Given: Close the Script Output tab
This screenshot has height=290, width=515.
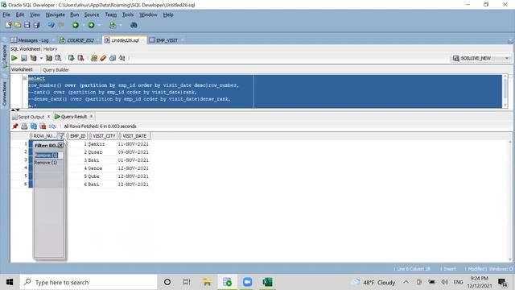Looking at the screenshot, I should [x=48, y=117].
